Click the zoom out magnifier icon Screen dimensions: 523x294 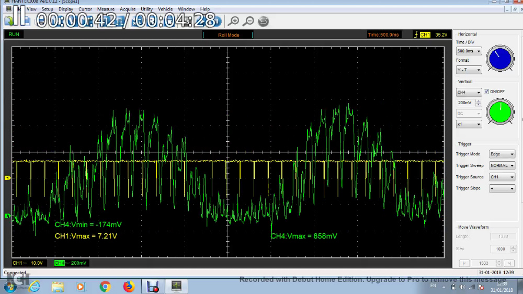248,21
